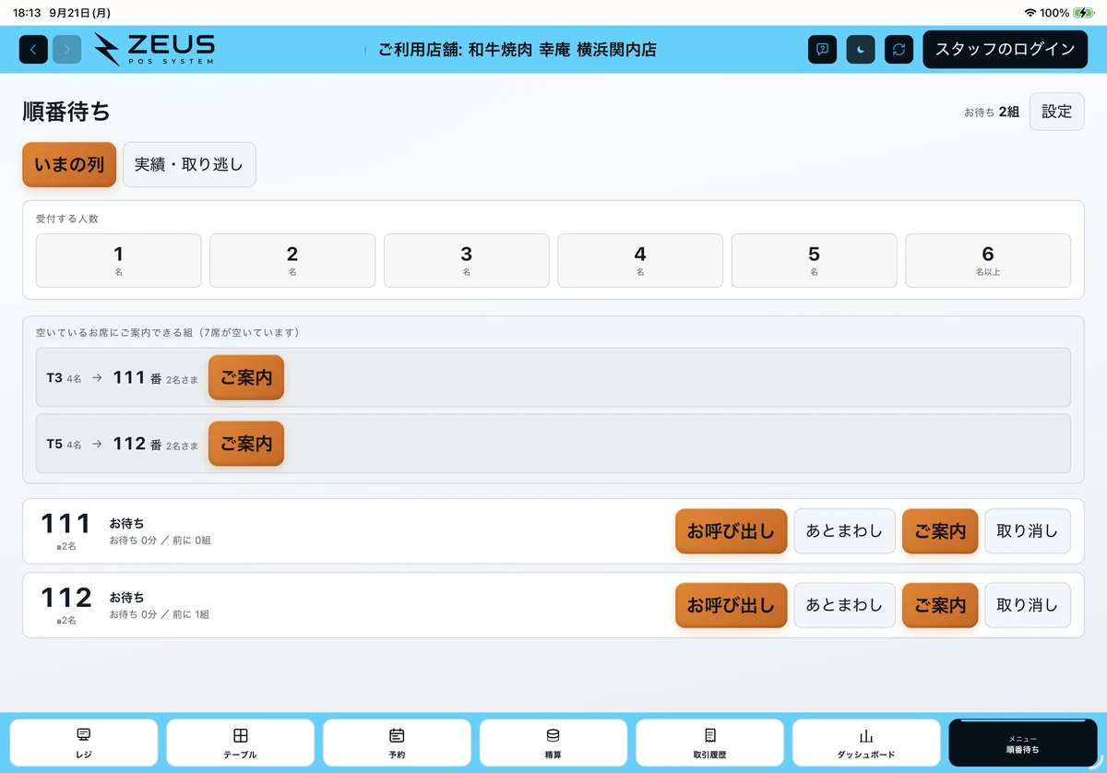Go forward with the right chevron button
Image resolution: width=1107 pixels, height=773 pixels.
point(67,49)
